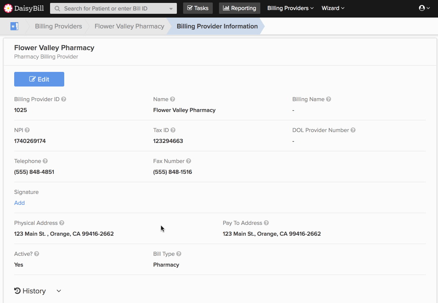Open the Telephone help icon
The width and height of the screenshot is (438, 303).
(45, 161)
